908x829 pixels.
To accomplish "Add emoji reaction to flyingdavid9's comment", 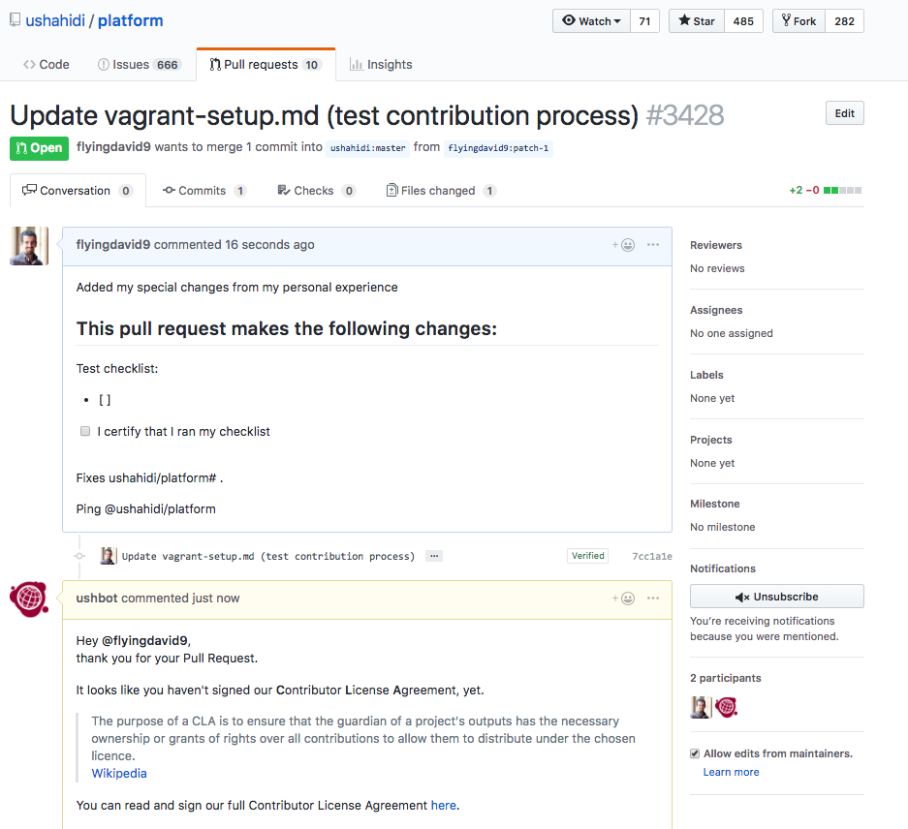I will point(624,245).
